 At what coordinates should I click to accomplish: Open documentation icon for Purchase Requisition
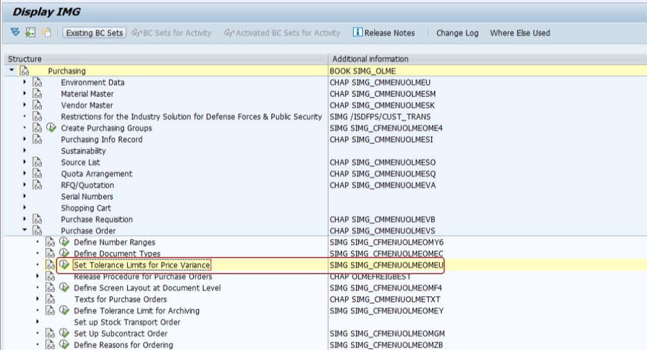coord(37,219)
